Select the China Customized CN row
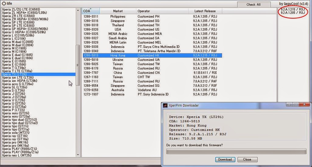This screenshot has width=312, height=167. point(152,73)
